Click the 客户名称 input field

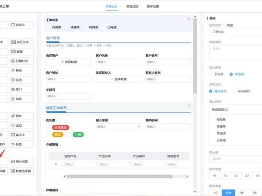[x=119, y=62]
